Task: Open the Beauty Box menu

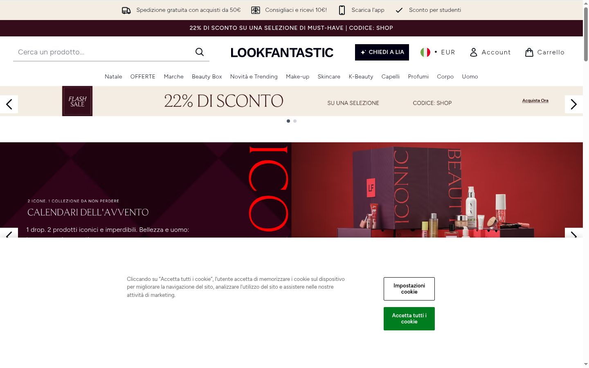Action: click(207, 76)
